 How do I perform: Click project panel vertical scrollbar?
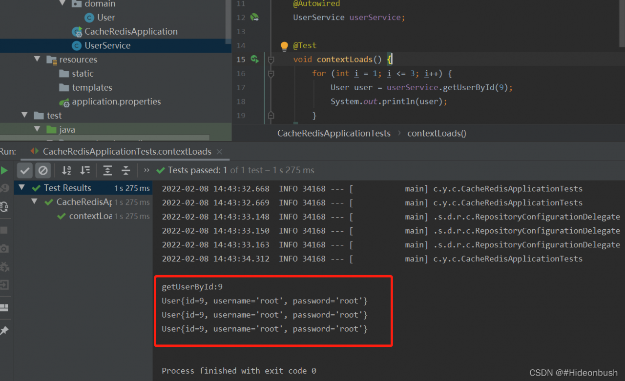pyautogui.click(x=228, y=22)
